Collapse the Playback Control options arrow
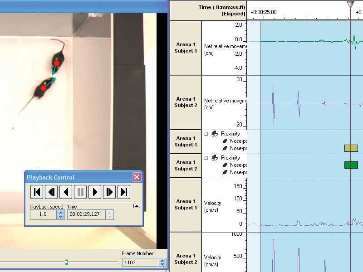This screenshot has height=272, width=363. tap(136, 206)
